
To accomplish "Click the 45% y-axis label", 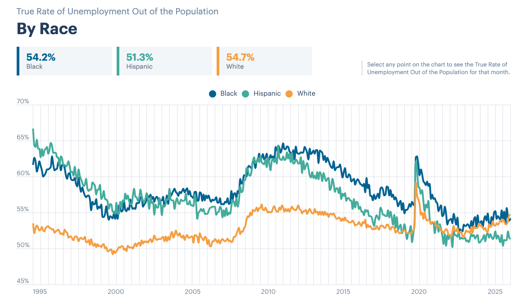I will pyautogui.click(x=23, y=281).
